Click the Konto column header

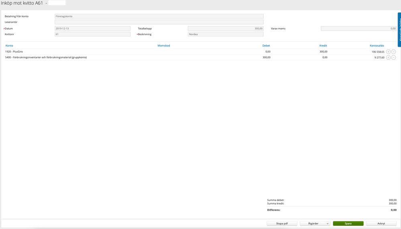click(x=9, y=46)
